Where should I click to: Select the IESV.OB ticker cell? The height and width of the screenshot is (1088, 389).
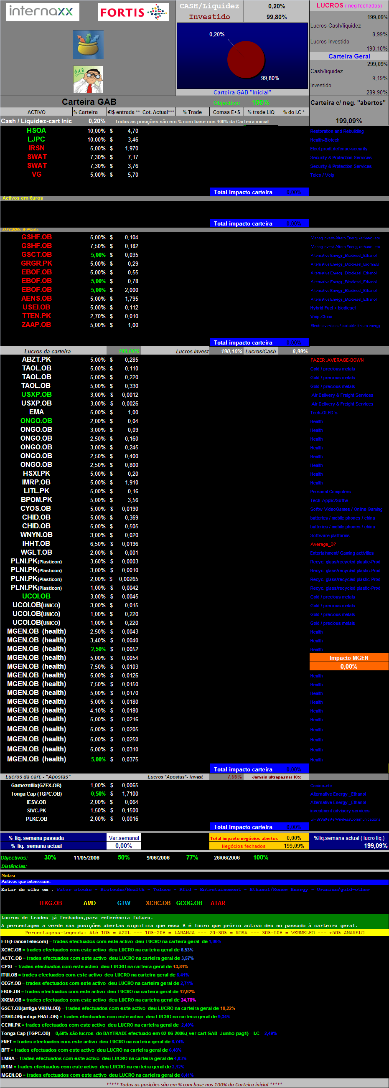point(36,802)
